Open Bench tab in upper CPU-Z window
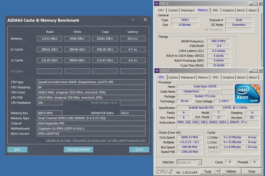This screenshot has height=176, width=265. (x=241, y=10)
